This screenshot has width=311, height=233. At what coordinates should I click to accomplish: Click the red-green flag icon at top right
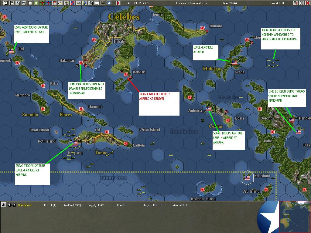click(296, 3)
